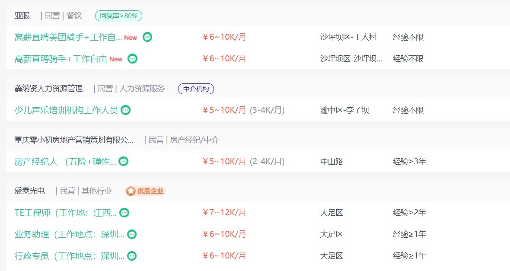
Task: Open the 高薪直聘美团骑手+工作自 job link
Action: [x=68, y=37]
